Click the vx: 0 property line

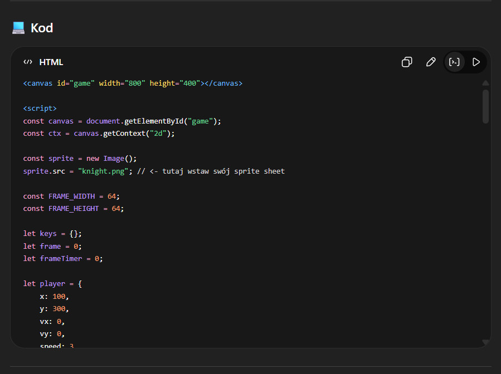click(52, 322)
